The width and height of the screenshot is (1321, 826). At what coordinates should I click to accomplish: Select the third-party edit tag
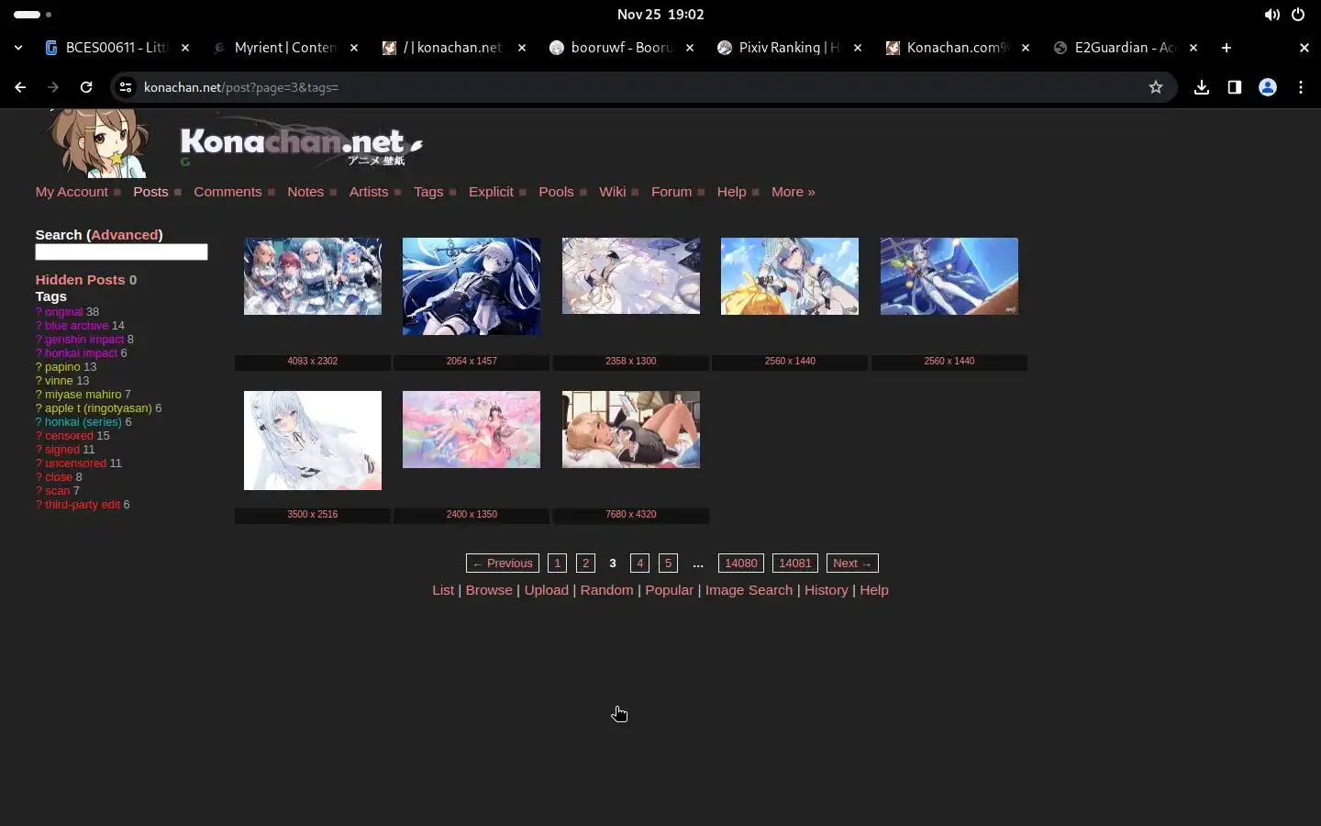coord(83,505)
